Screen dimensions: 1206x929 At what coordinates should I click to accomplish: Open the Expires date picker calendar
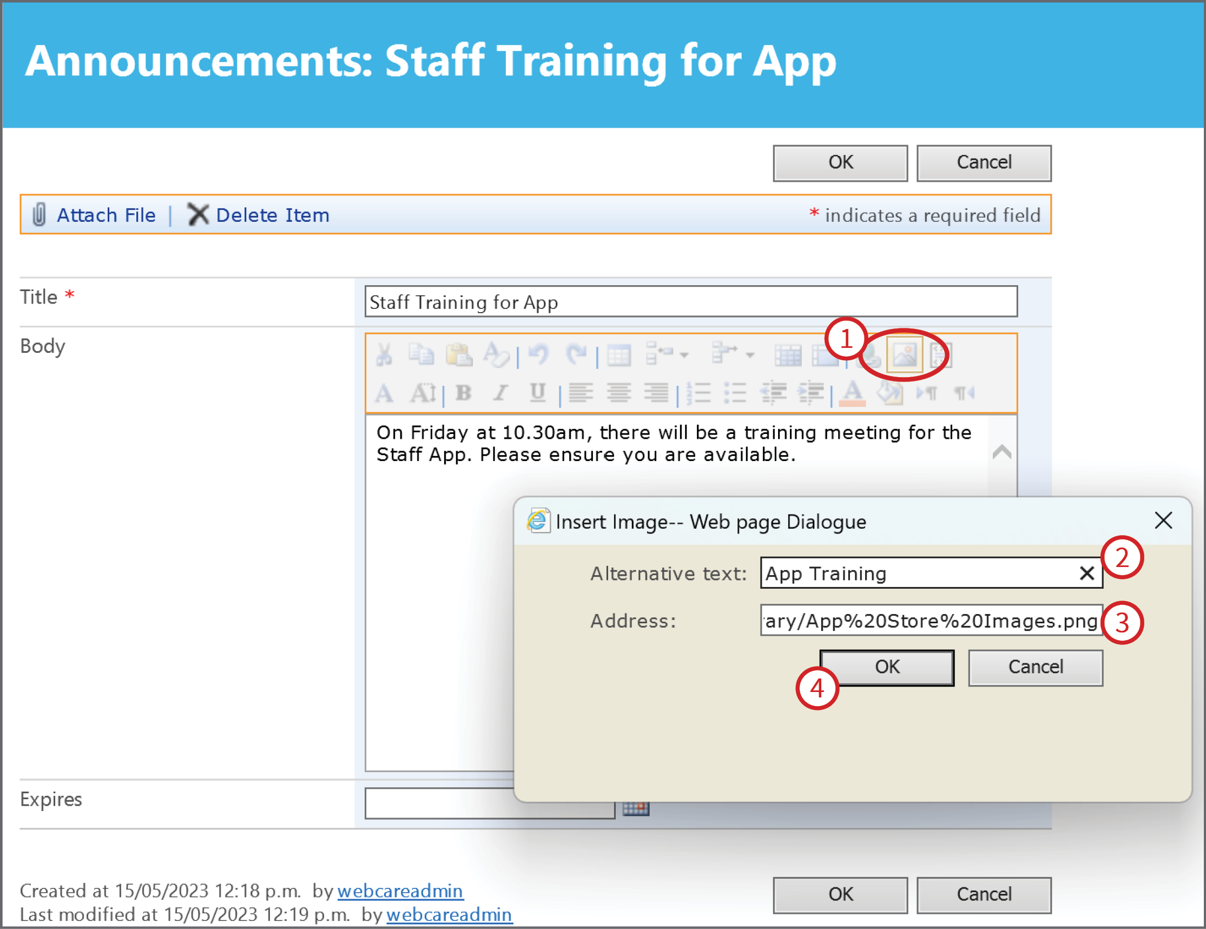click(x=636, y=809)
